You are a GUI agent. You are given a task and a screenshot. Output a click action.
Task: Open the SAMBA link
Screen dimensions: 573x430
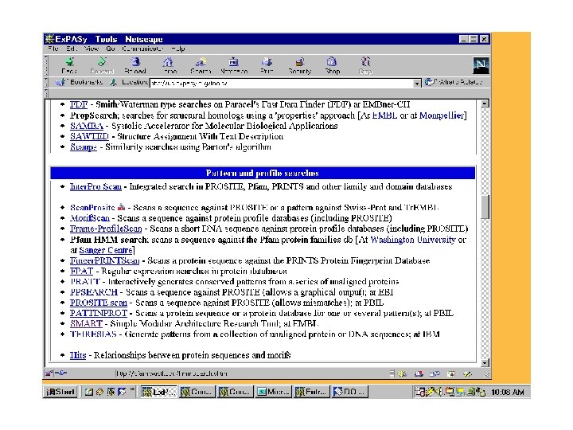87,126
